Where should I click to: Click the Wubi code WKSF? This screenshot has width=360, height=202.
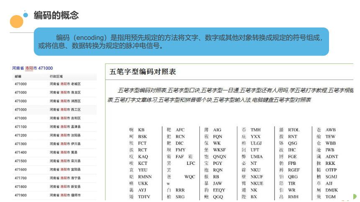click(x=219, y=150)
